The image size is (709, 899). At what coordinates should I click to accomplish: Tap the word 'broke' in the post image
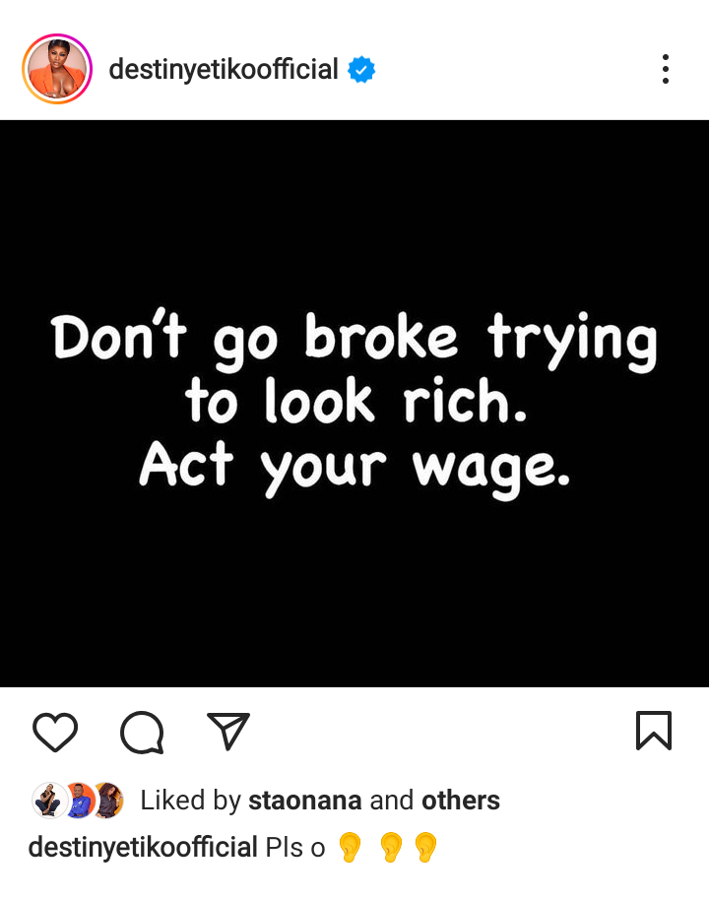381,337
